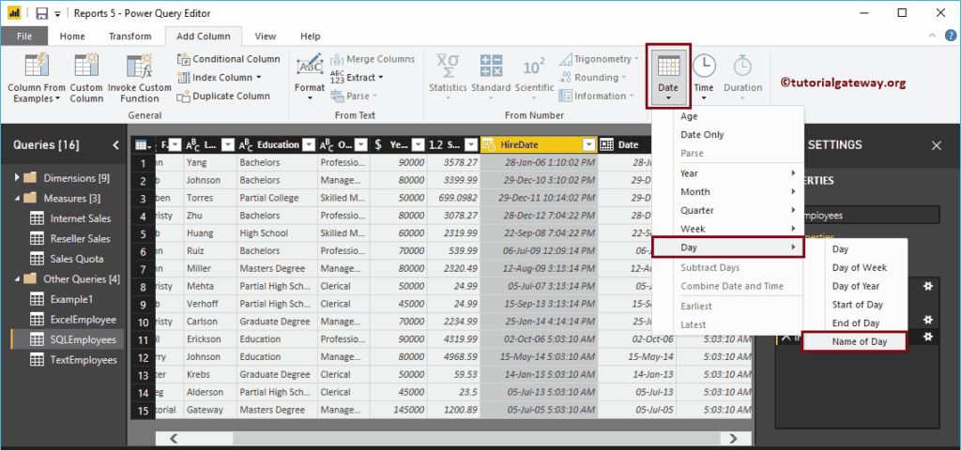961x450 pixels.
Task: Select Day of Week from submenu
Action: (x=860, y=267)
